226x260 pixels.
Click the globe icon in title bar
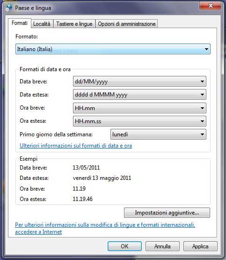9,7
